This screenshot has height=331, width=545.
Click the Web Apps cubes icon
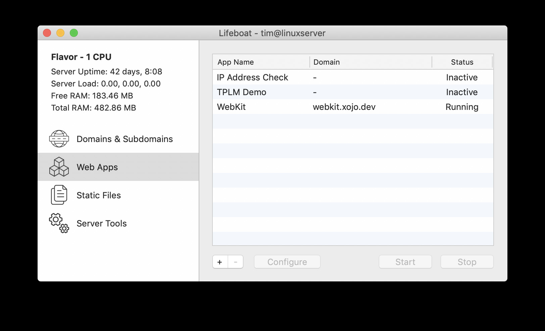(x=59, y=167)
